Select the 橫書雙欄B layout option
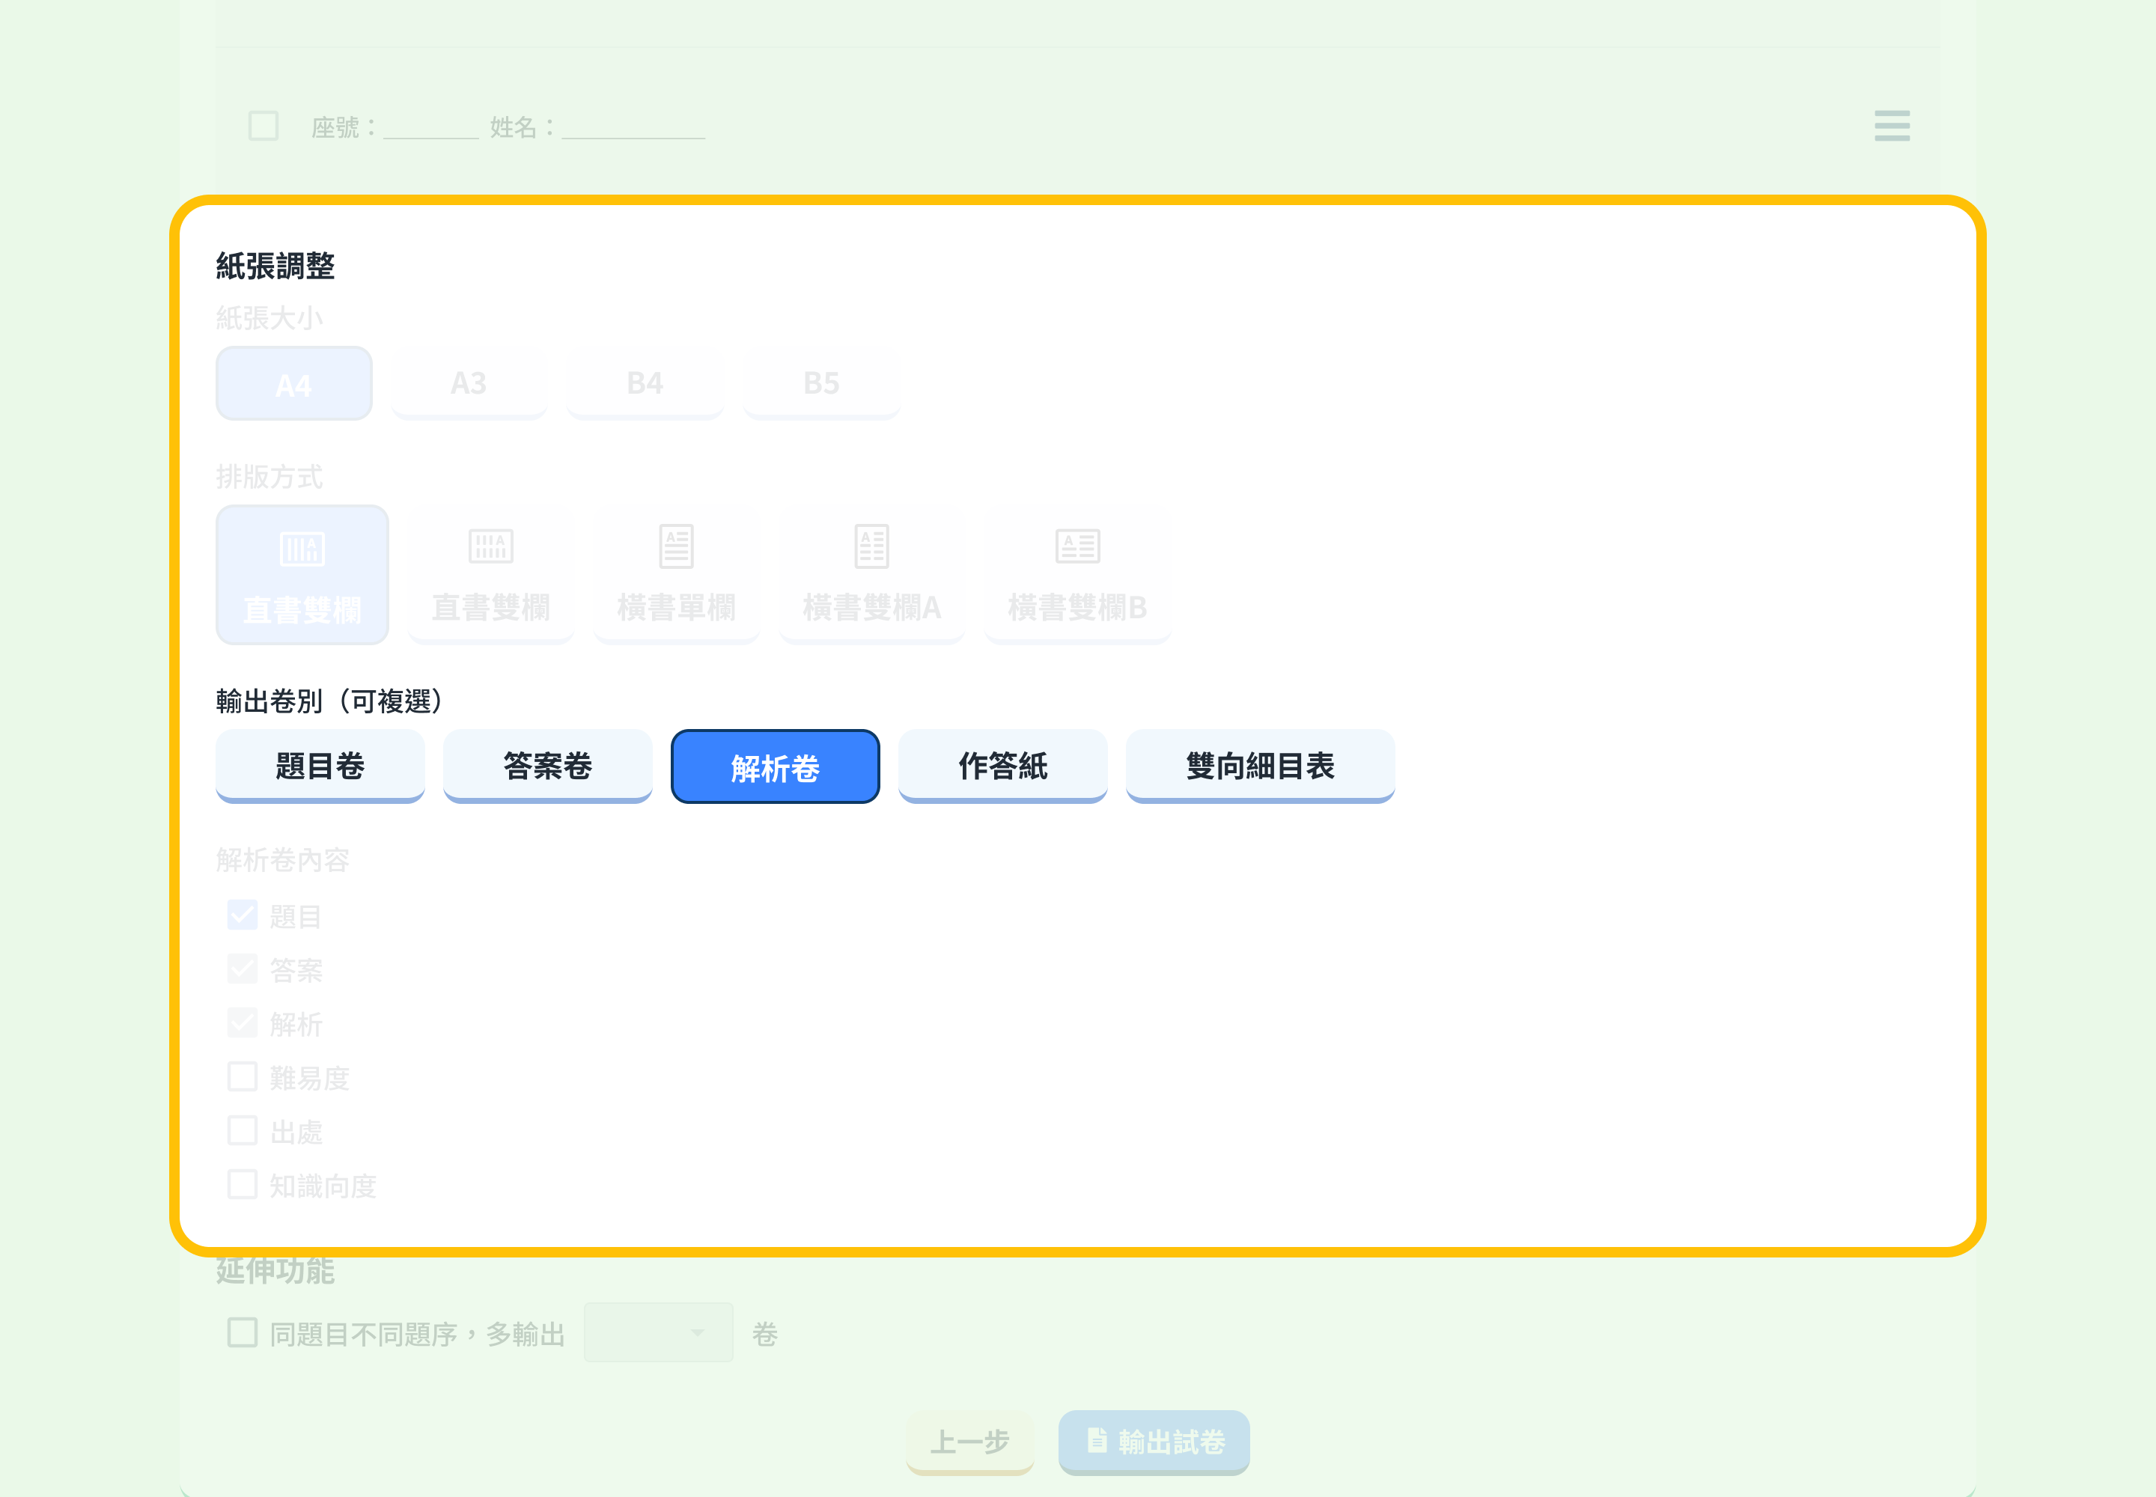The width and height of the screenshot is (2156, 1497). [x=1077, y=574]
